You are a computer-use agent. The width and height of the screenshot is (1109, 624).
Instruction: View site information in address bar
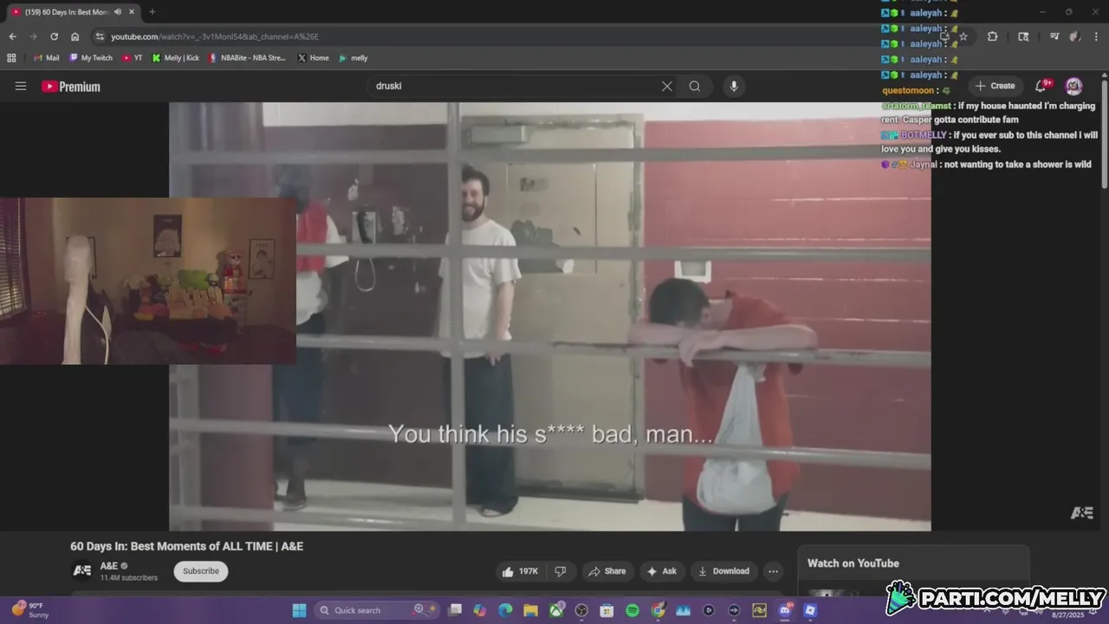(100, 36)
